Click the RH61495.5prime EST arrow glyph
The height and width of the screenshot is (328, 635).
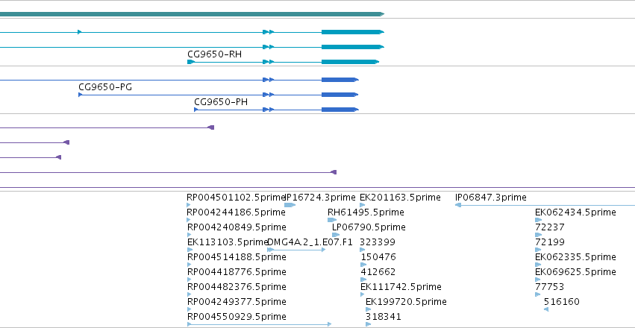[332, 220]
